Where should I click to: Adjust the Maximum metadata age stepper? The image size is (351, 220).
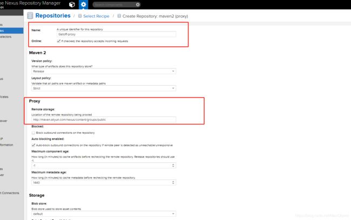tap(173, 183)
